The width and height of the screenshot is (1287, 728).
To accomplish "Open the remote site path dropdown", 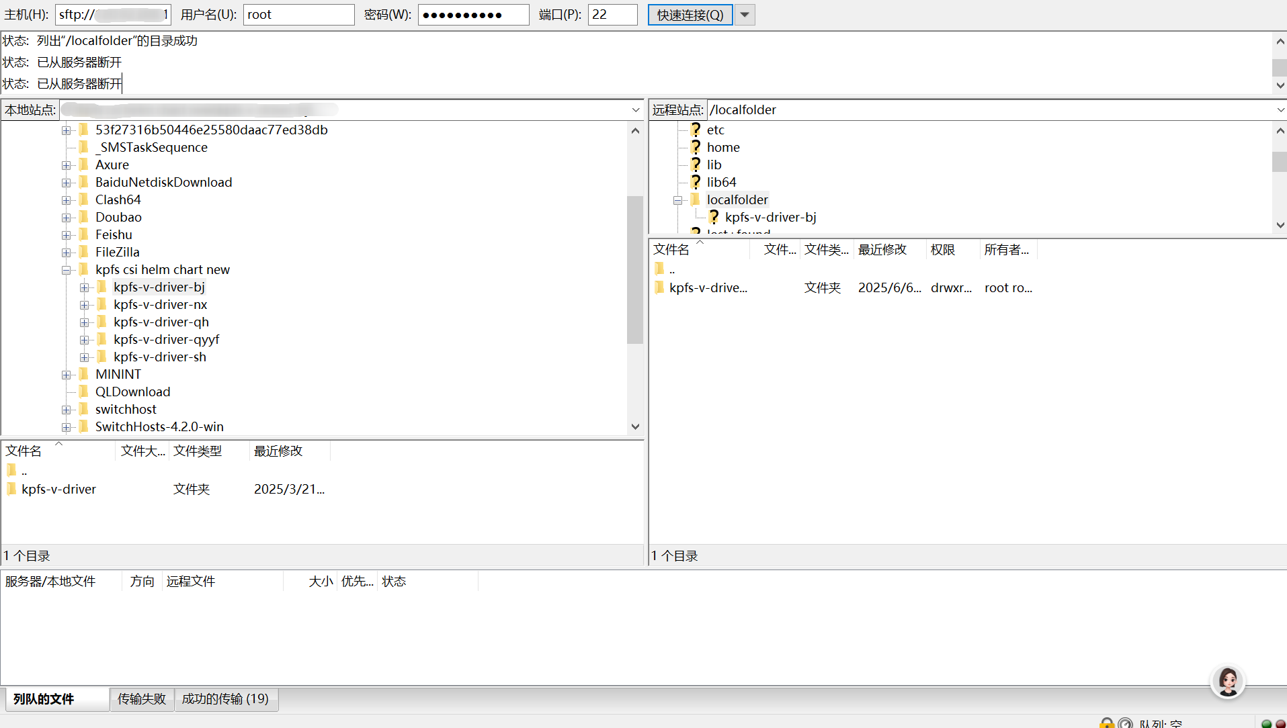I will pos(1280,109).
